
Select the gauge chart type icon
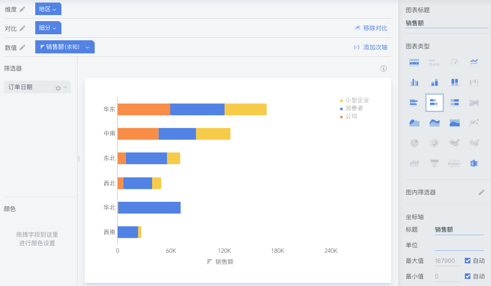[x=454, y=62]
